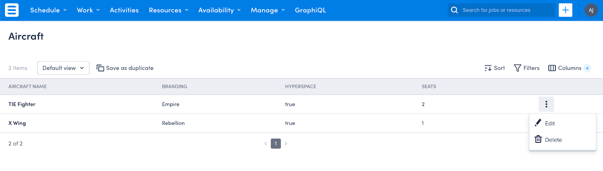Click the blue plus create button
The image size is (603, 171).
[x=565, y=10]
